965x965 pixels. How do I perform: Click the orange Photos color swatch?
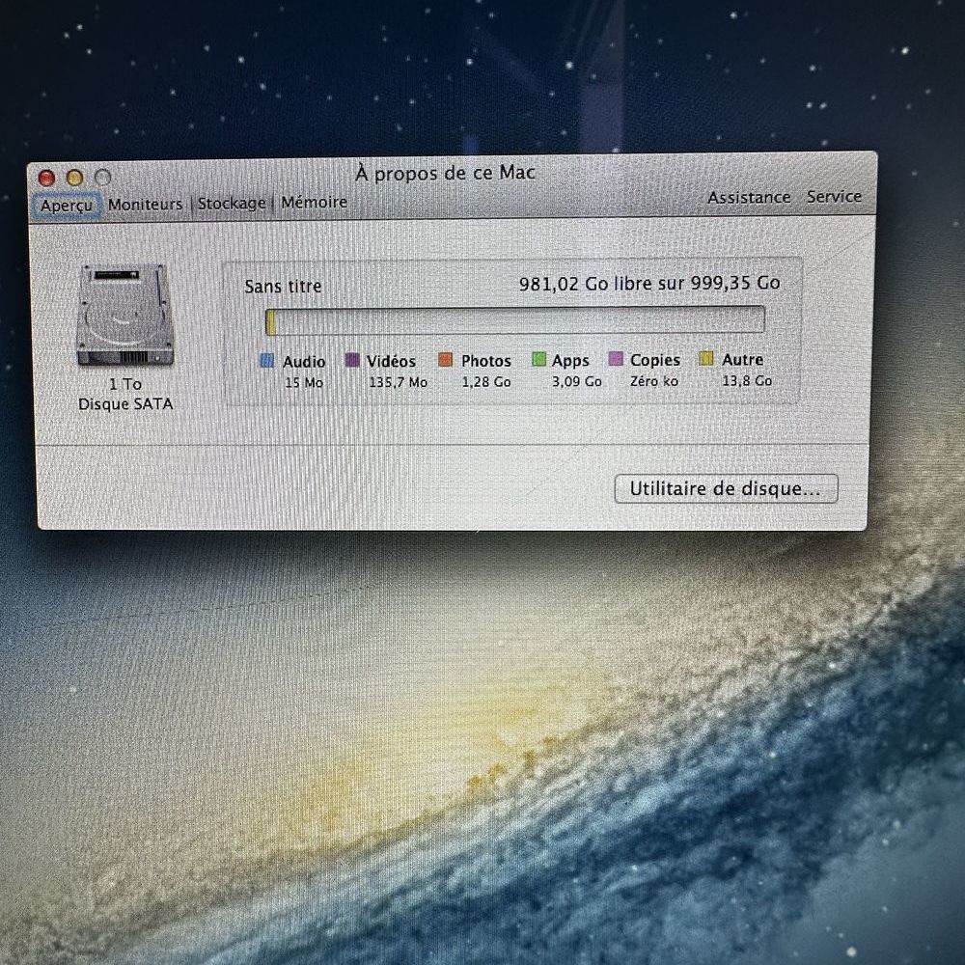point(446,359)
